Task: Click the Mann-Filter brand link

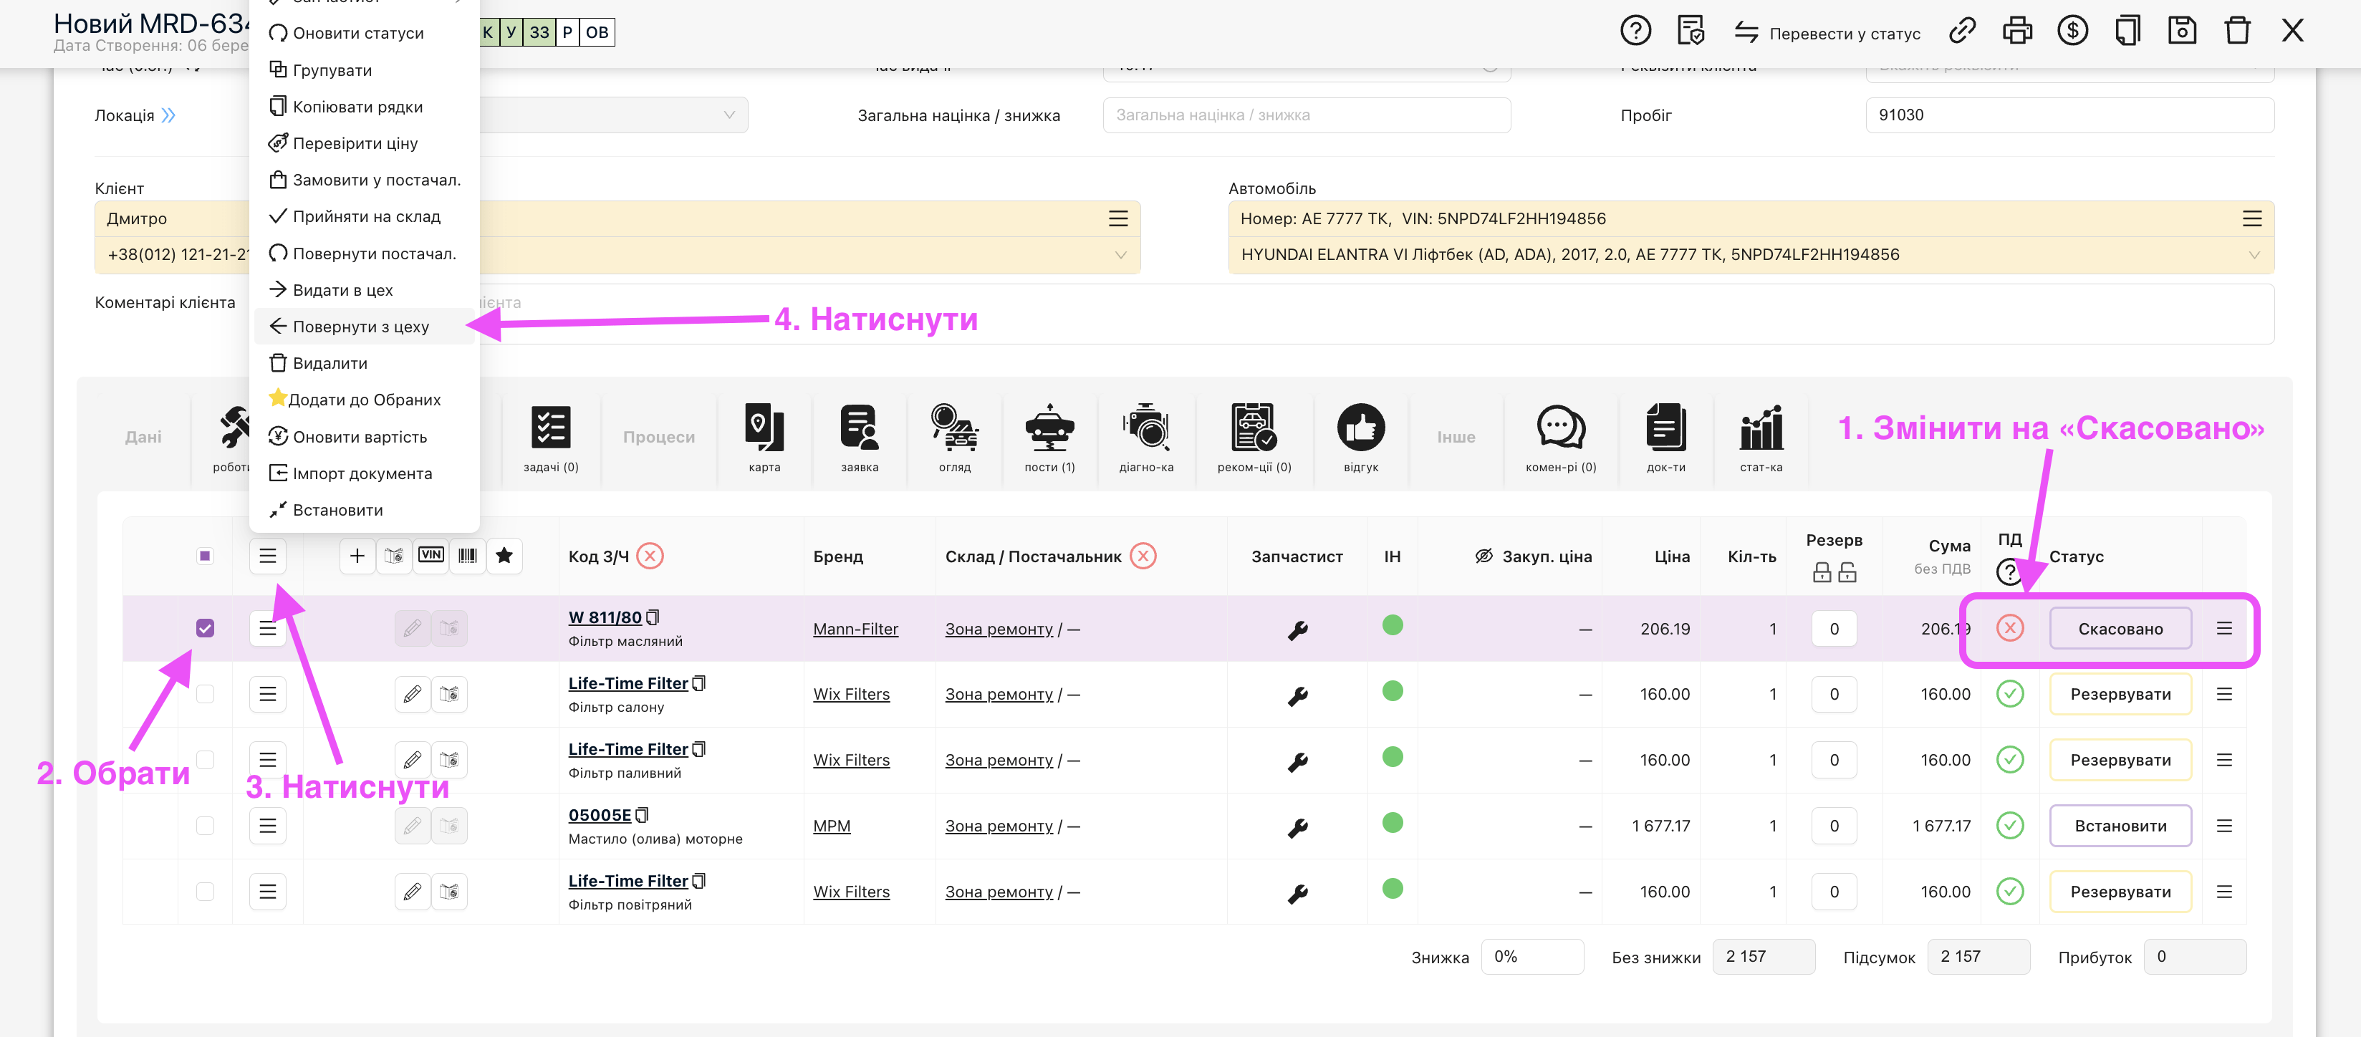Action: coord(855,628)
